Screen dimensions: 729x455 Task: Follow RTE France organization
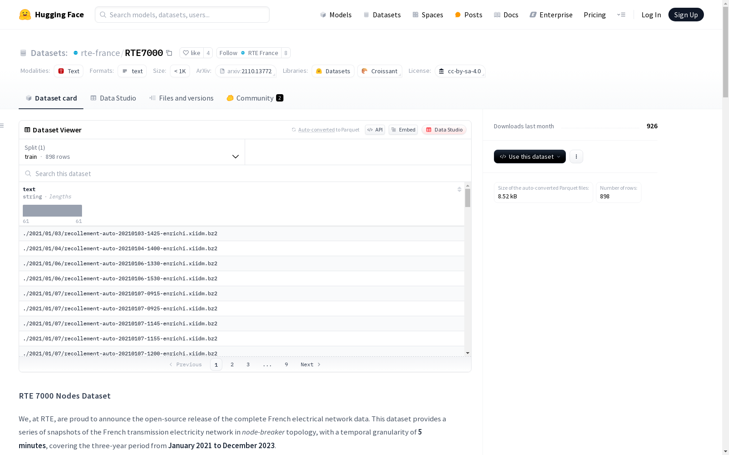pos(249,53)
